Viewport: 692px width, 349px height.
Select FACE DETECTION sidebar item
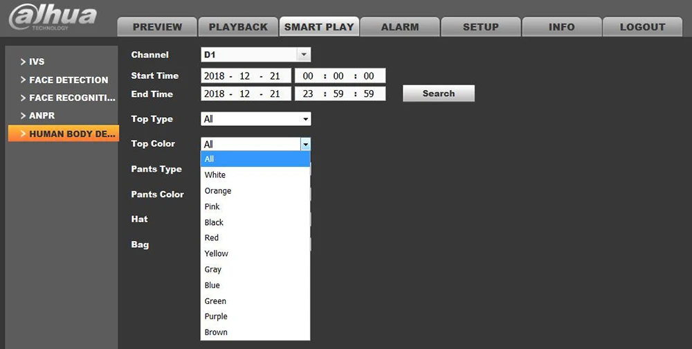[63, 80]
